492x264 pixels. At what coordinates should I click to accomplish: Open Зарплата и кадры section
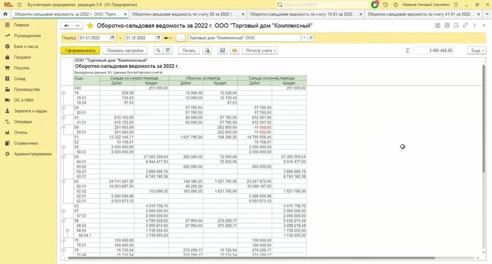[x=30, y=111]
